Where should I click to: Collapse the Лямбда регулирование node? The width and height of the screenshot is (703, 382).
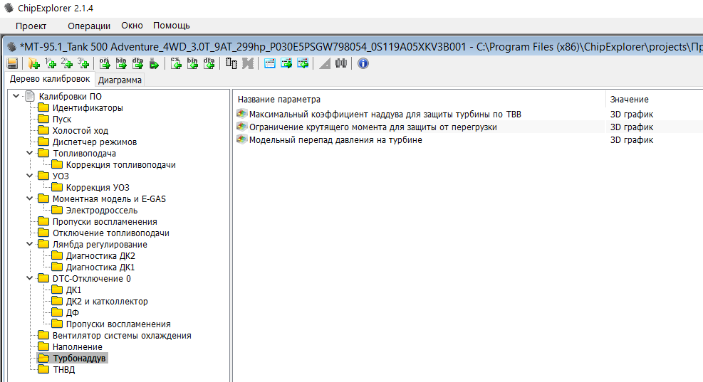click(29, 245)
